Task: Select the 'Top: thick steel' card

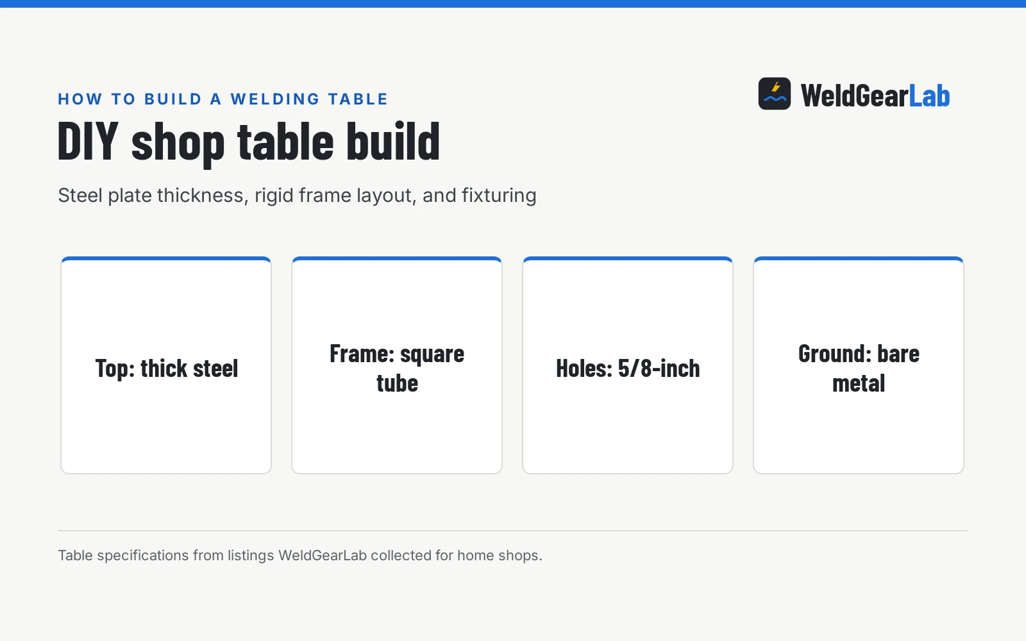Action: pyautogui.click(x=166, y=365)
